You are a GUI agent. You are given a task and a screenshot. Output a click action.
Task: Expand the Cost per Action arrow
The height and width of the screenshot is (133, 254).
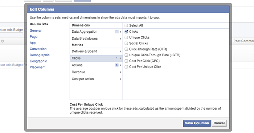(x=120, y=79)
